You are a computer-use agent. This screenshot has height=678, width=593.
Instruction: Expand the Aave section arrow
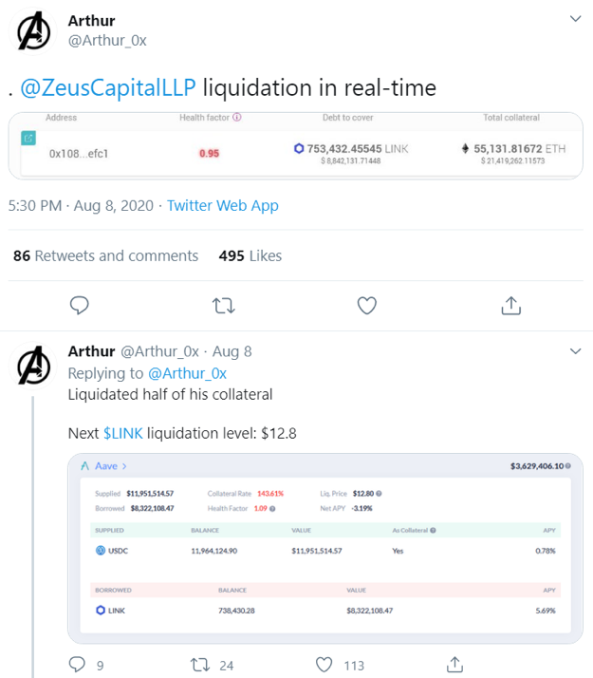[x=124, y=466]
